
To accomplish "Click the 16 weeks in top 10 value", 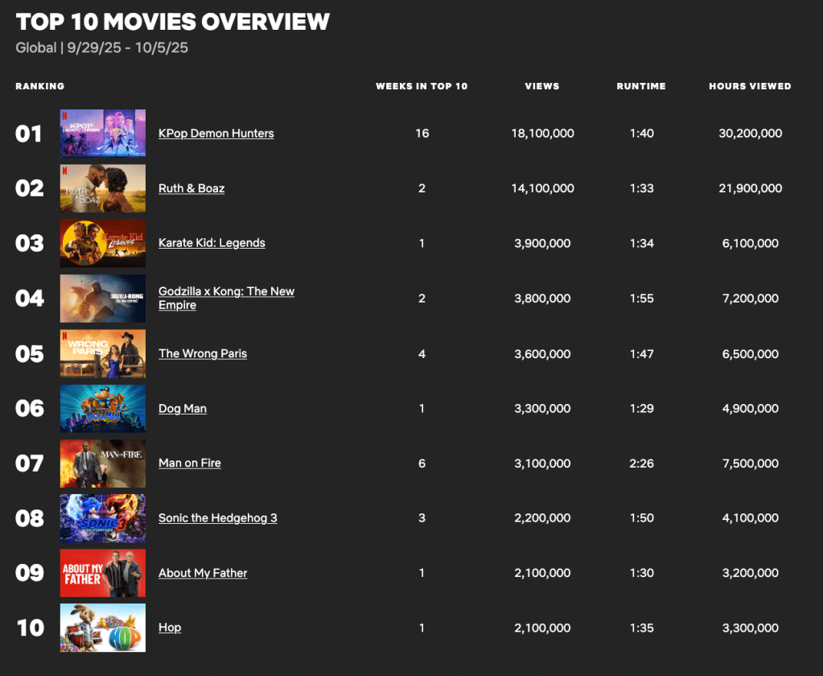I will tap(422, 134).
